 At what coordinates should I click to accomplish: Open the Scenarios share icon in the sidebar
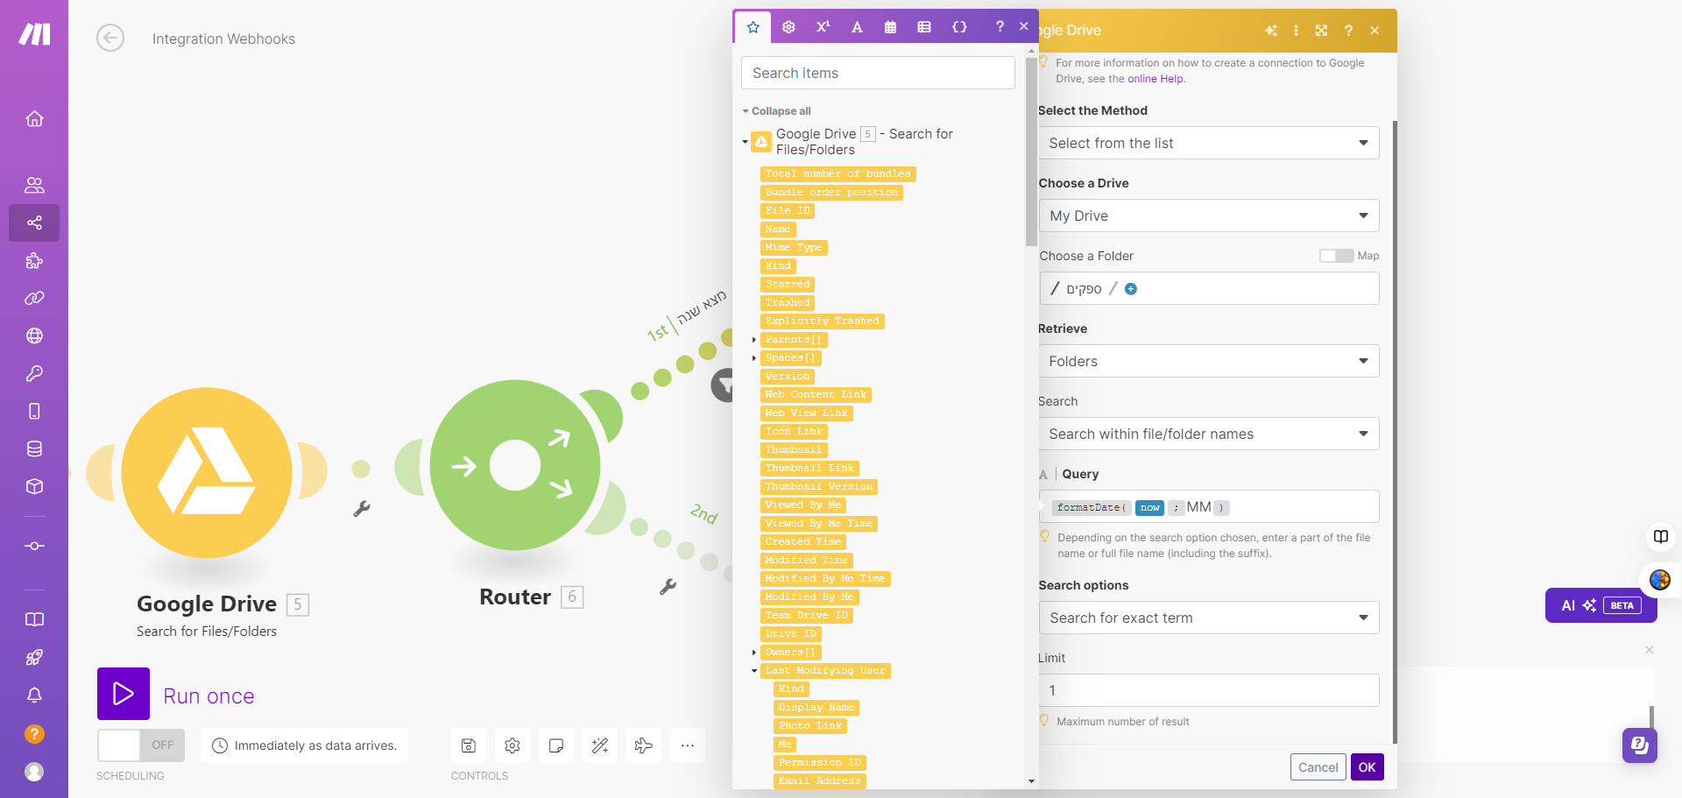click(x=34, y=222)
